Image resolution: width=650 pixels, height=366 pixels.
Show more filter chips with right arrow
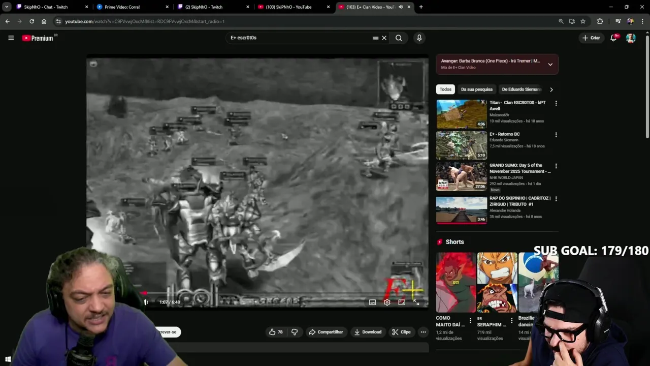point(551,89)
